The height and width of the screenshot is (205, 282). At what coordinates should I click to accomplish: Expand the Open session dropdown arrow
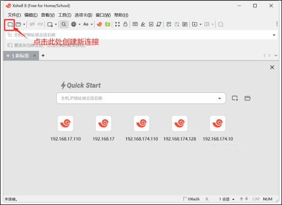24,24
